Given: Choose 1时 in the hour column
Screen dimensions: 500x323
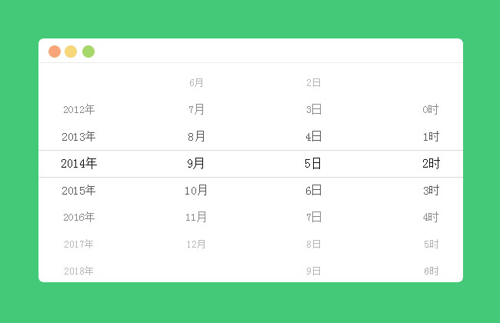Looking at the screenshot, I should coord(431,137).
